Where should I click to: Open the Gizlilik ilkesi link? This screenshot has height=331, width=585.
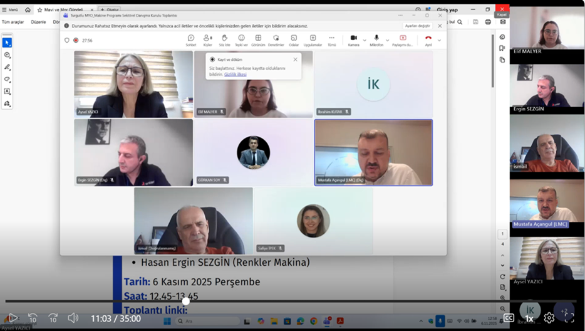point(235,74)
